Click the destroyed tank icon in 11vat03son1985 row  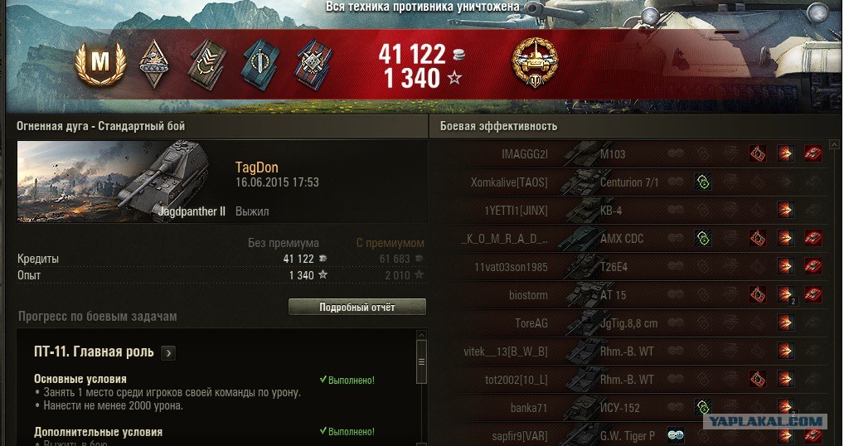[x=812, y=266]
